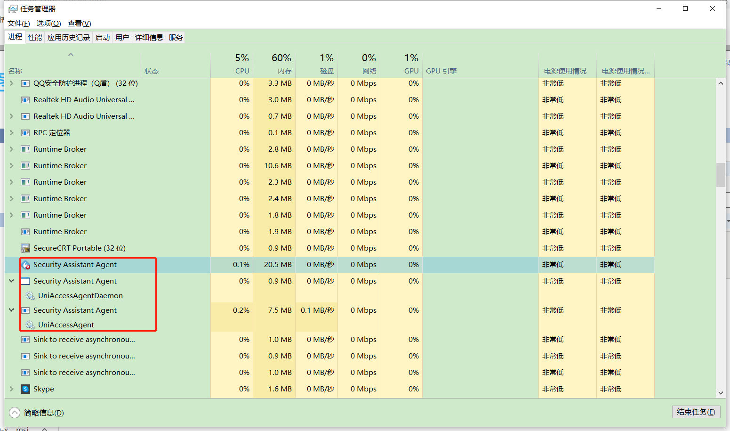
Task: Select the Skype process name
Action: 44,389
